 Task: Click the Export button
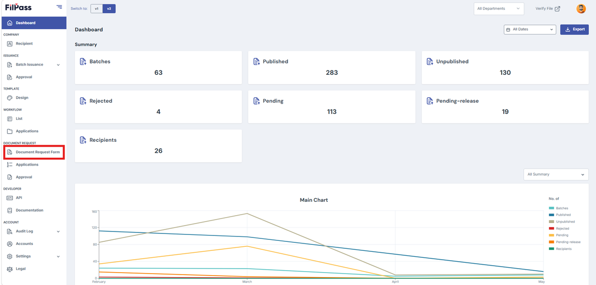(575, 29)
